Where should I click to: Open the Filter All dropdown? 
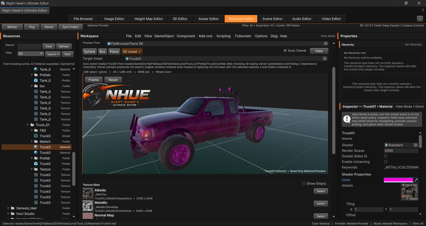(31, 54)
